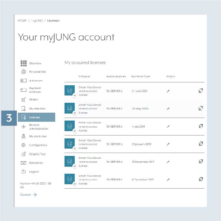221x221 pixels.
Task: Click the My selection star icon
Action: [24, 109]
